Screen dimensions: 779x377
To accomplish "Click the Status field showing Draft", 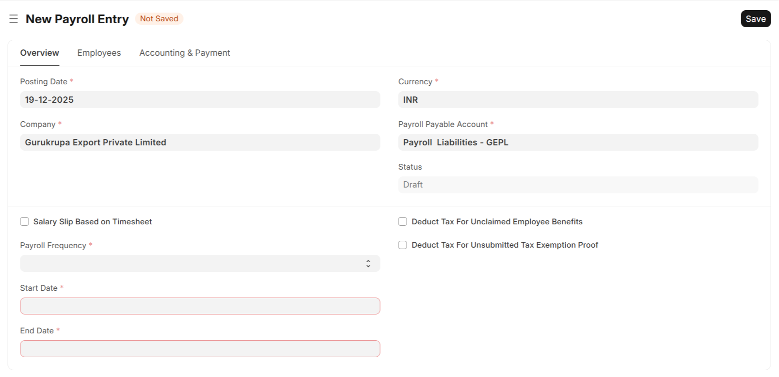I will (x=578, y=185).
